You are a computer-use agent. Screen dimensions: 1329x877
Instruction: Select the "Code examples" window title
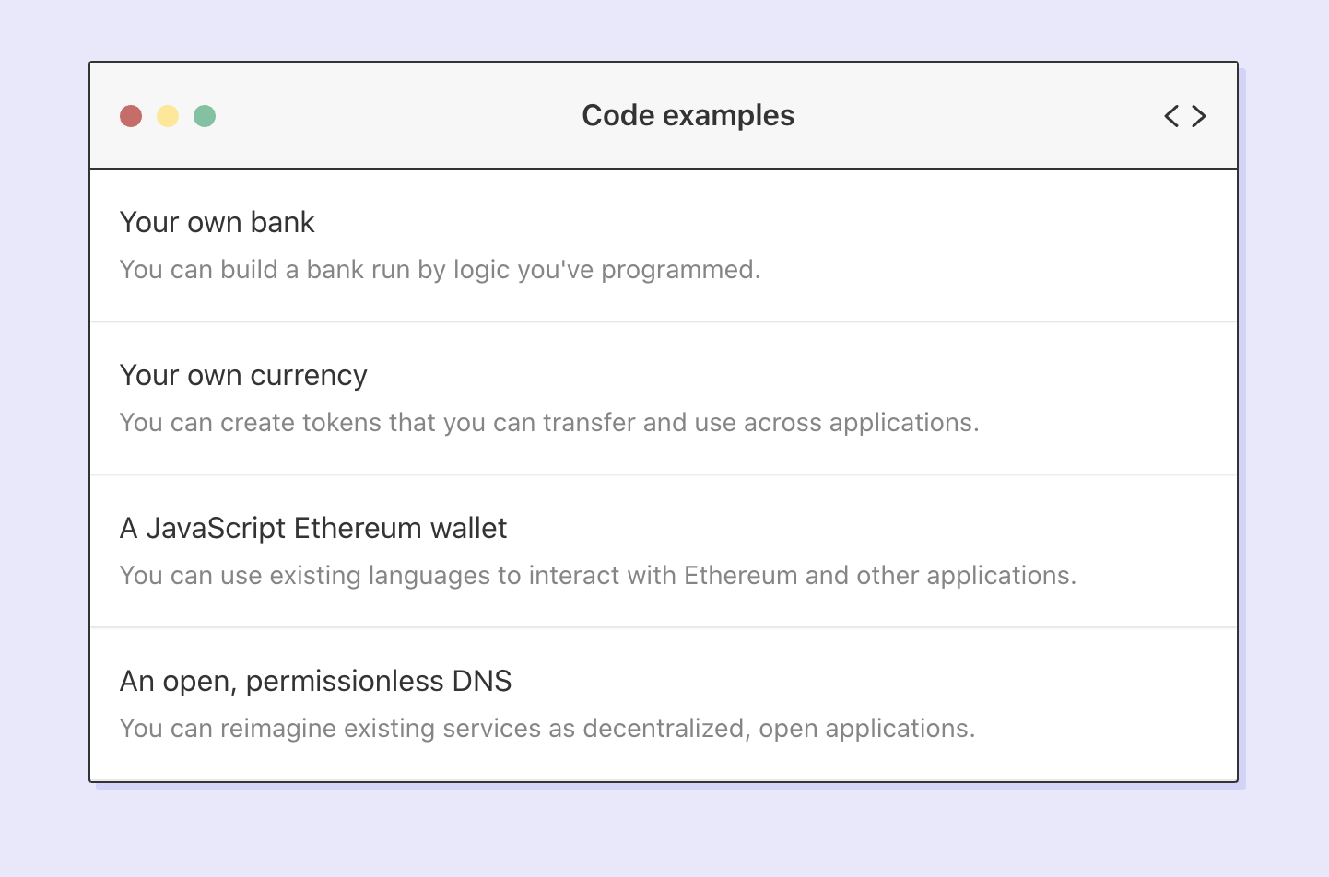(x=688, y=116)
